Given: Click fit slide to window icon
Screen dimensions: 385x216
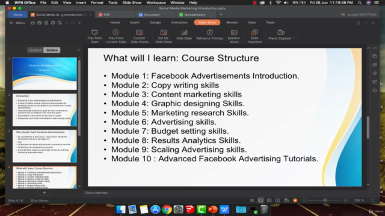Looking at the screenshot, I should pos(372,200).
